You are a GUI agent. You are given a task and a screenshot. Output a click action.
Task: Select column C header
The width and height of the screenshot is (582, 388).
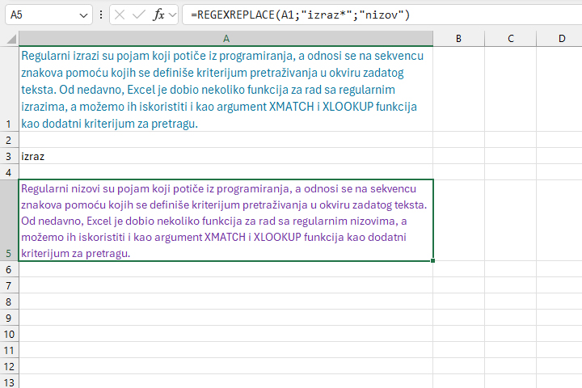click(511, 39)
